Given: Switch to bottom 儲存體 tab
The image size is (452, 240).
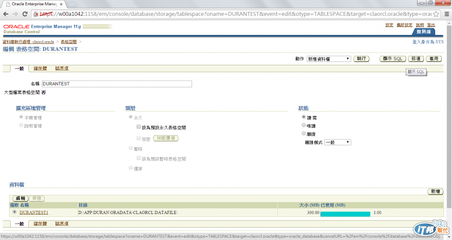Looking at the screenshot, I should pos(40,224).
